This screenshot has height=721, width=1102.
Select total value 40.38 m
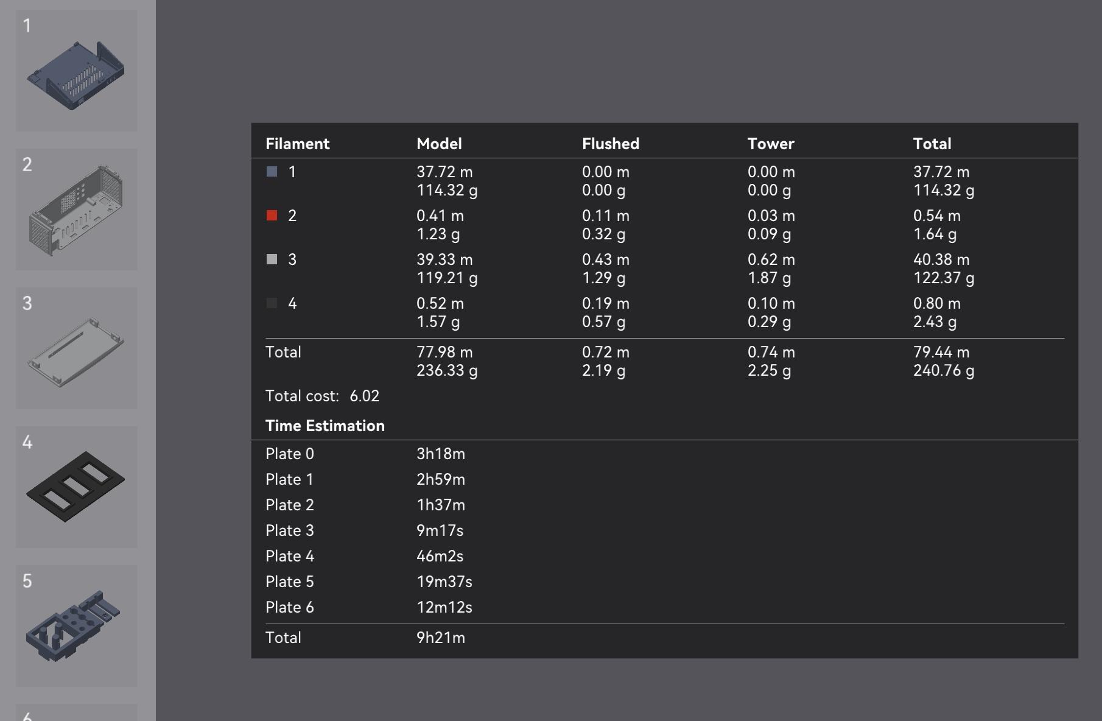[x=941, y=259]
